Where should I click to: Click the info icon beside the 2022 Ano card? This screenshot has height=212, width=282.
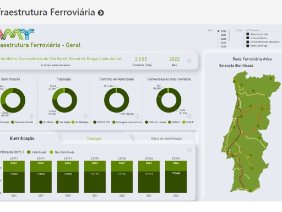click(189, 61)
